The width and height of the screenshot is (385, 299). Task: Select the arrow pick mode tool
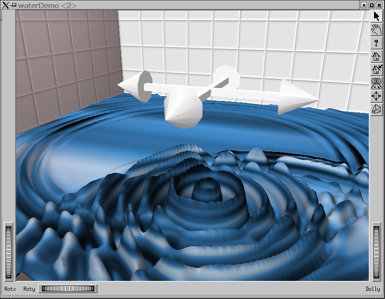point(376,17)
